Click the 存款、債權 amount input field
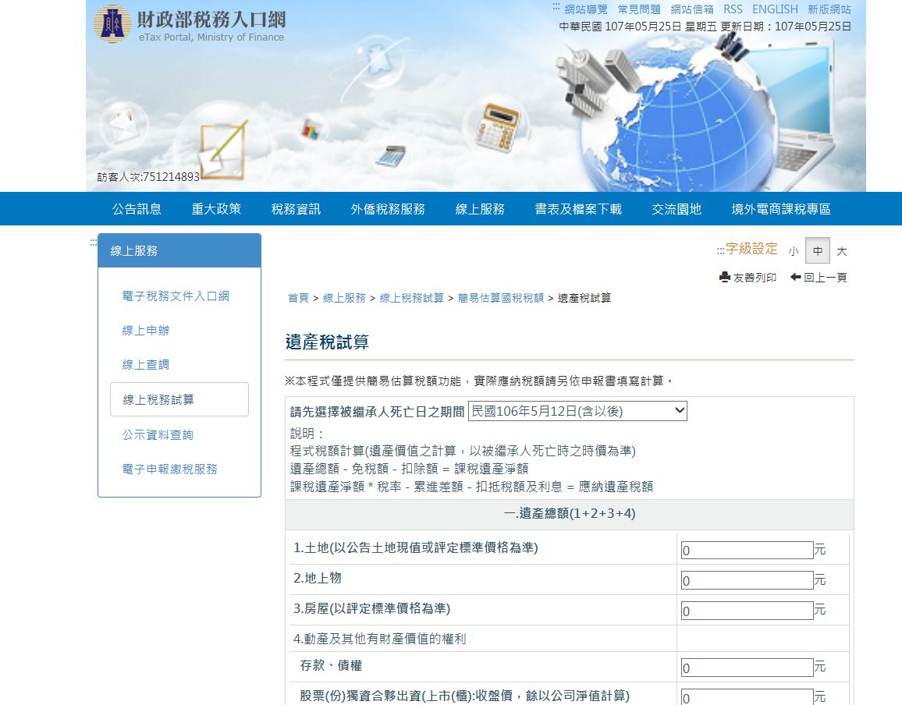 click(747, 668)
